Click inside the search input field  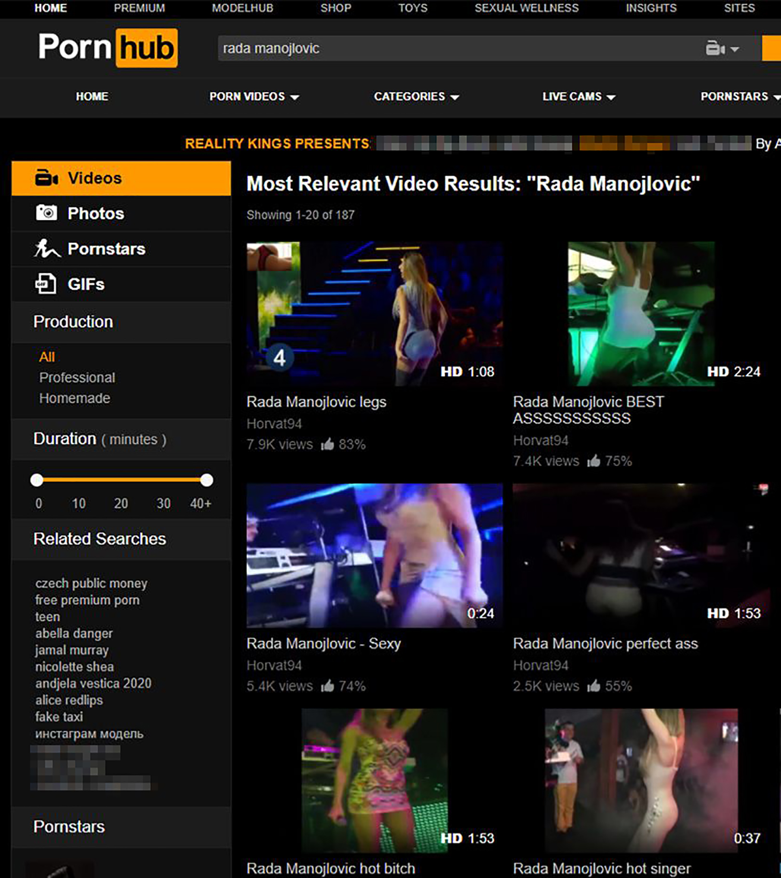pyautogui.click(x=434, y=48)
